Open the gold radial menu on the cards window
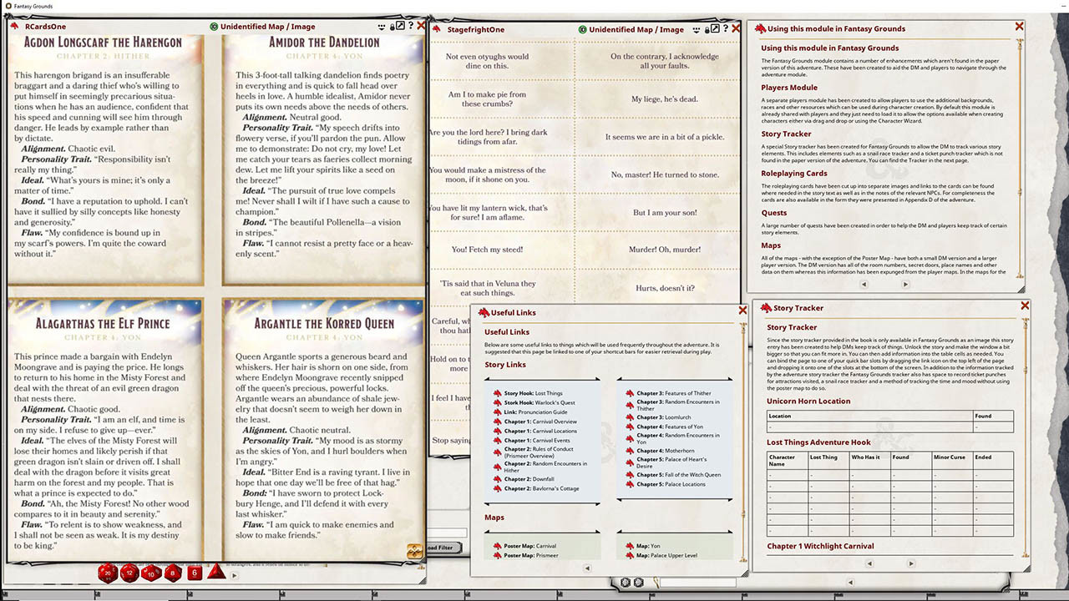The height and width of the screenshot is (601, 1069). pyautogui.click(x=415, y=551)
